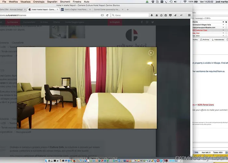Save page to Pocket
This screenshot has height=163, width=228.
click(x=170, y=15)
